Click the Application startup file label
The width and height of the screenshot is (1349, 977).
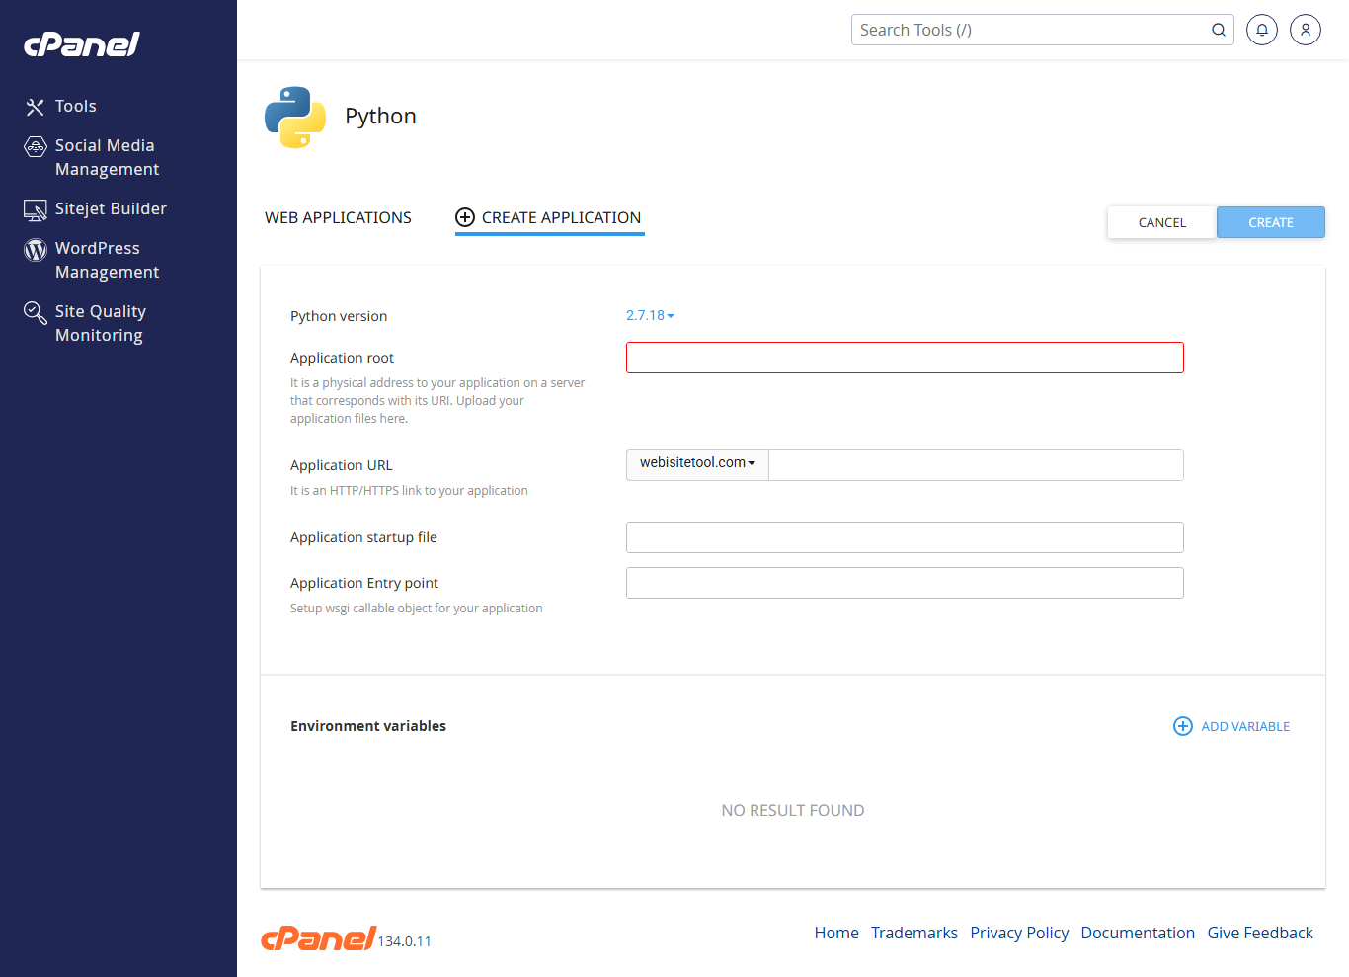tap(363, 537)
